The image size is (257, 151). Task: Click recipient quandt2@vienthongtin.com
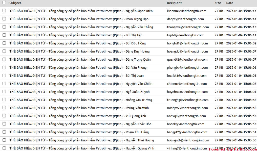[187, 60]
